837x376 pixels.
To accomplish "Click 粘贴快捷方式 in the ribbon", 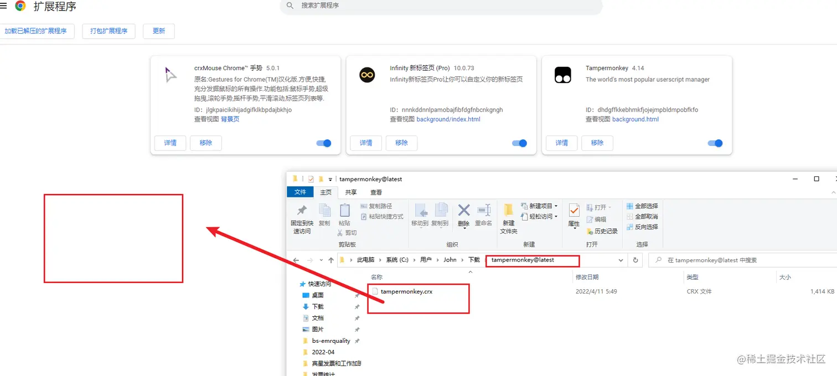I will (382, 216).
